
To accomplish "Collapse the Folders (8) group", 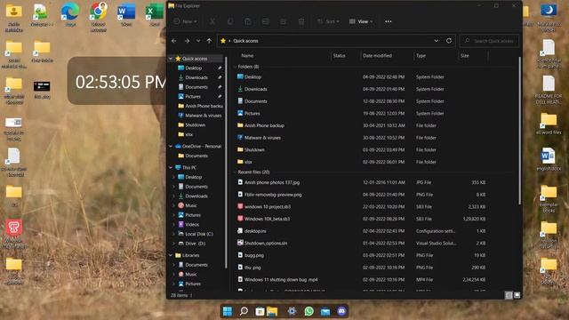I will pyautogui.click(x=235, y=67).
